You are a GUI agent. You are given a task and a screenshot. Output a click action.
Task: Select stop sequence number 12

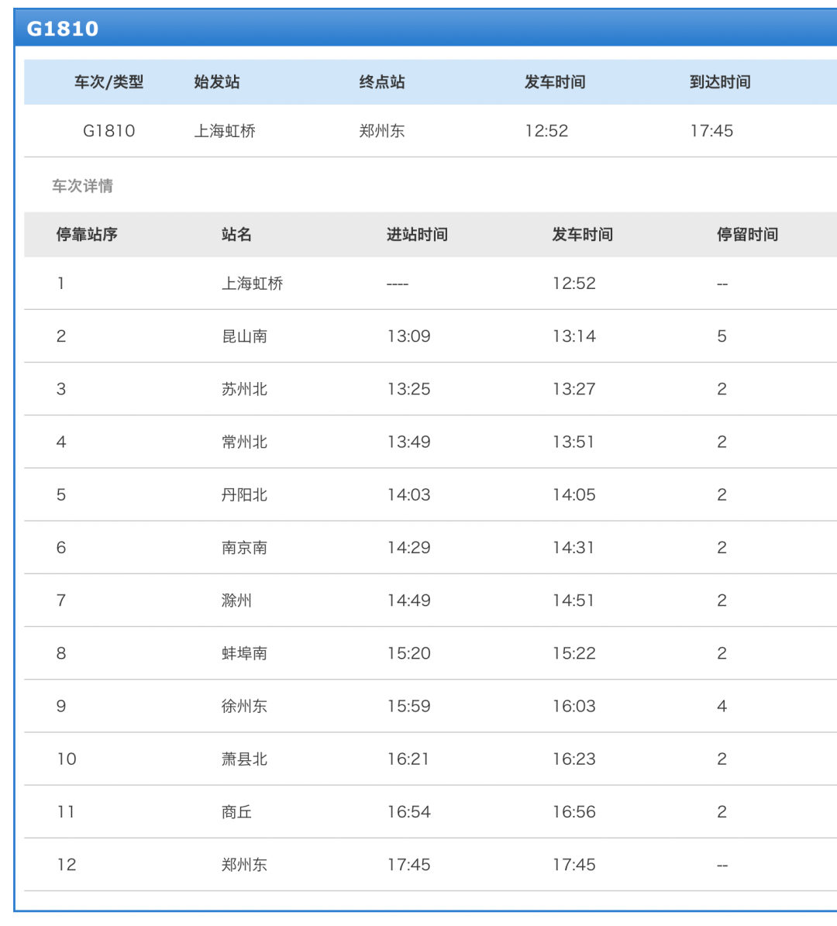point(67,865)
